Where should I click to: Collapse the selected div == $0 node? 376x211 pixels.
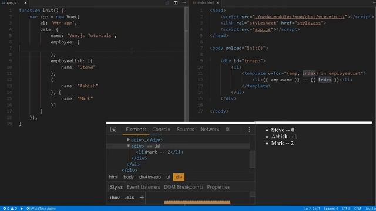coord(129,146)
